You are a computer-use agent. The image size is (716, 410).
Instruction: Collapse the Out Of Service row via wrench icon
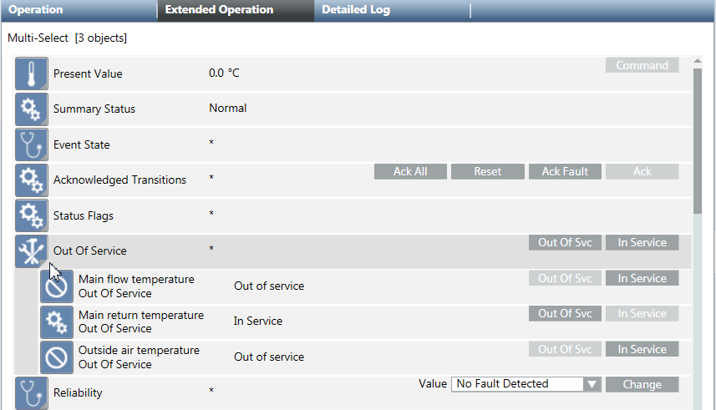(x=31, y=251)
